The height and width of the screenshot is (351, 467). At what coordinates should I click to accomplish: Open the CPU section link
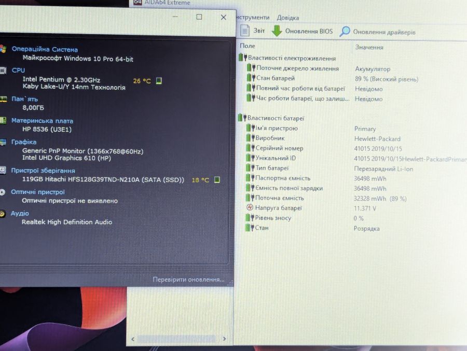pyautogui.click(x=18, y=71)
